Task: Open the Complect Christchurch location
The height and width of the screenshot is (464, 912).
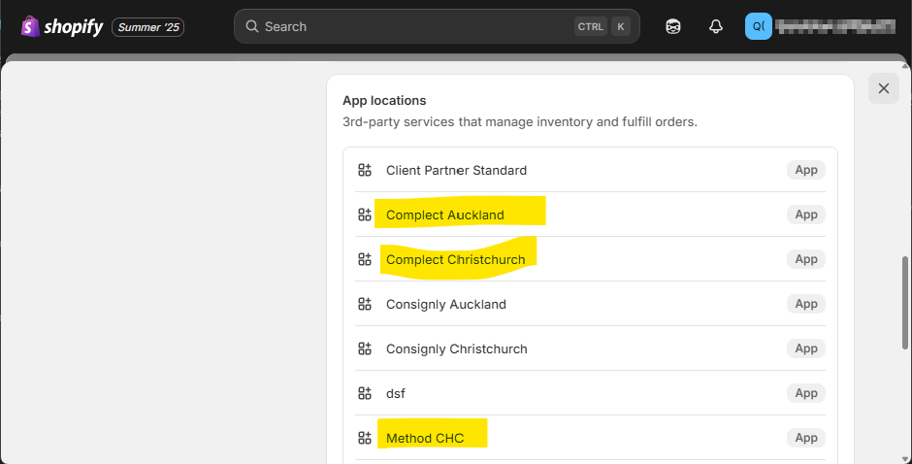Action: (x=456, y=259)
